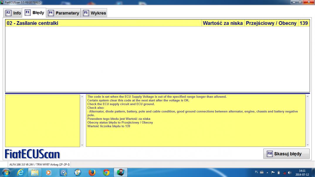This screenshot has width=315, height=177.
Task: Click the keyboard tray icon beside PL
Action: pos(262,172)
